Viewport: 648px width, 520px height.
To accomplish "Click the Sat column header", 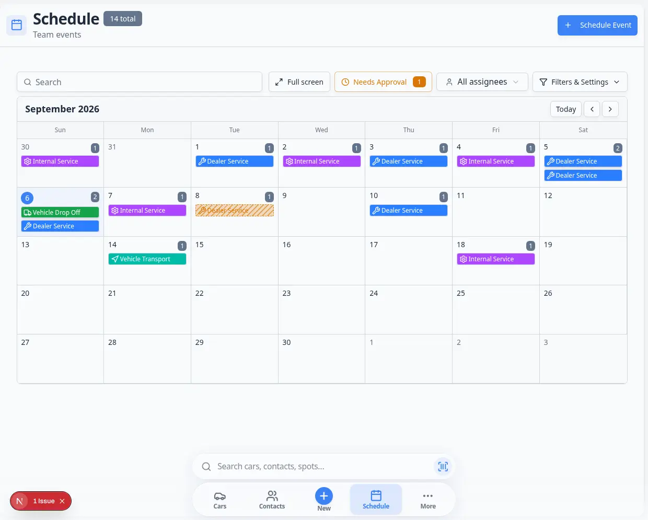I will 583,130.
